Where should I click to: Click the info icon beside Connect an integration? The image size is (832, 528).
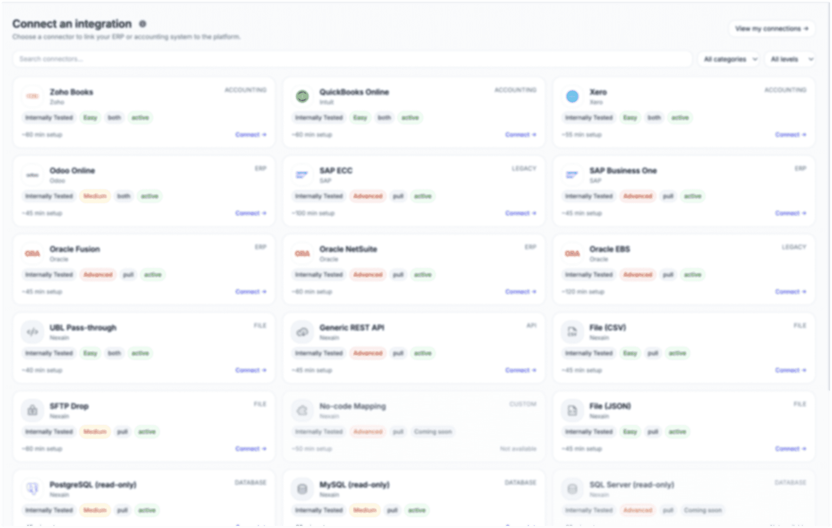[142, 24]
